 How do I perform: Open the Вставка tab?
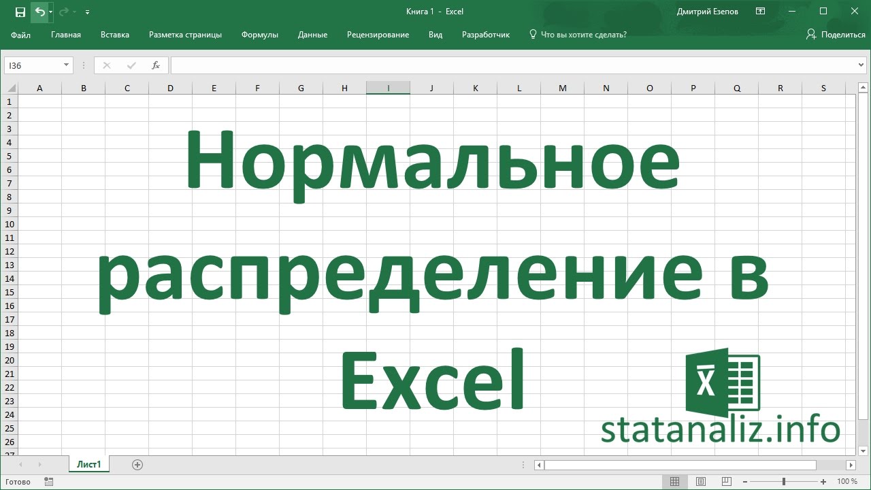click(115, 35)
